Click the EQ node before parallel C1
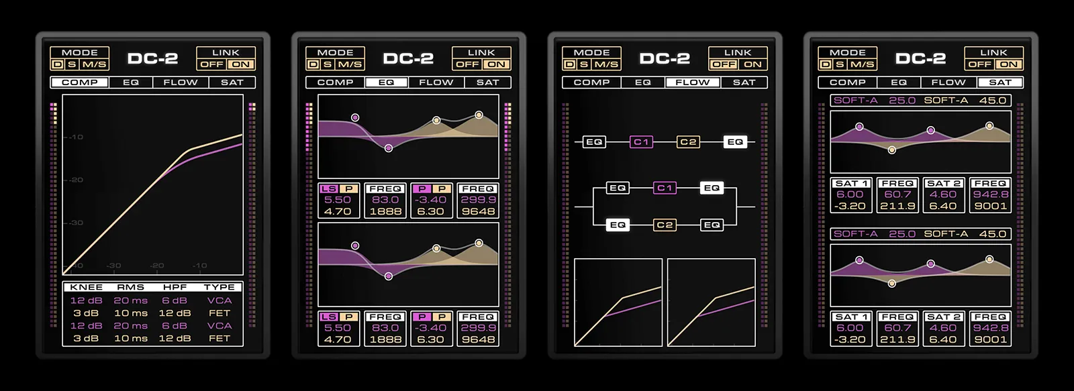Viewport: 1074px width, 391px height. 618,188
